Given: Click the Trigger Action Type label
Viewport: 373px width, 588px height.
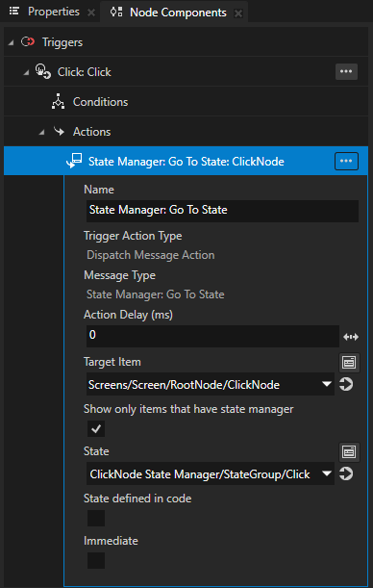Looking at the screenshot, I should pyautogui.click(x=133, y=236).
